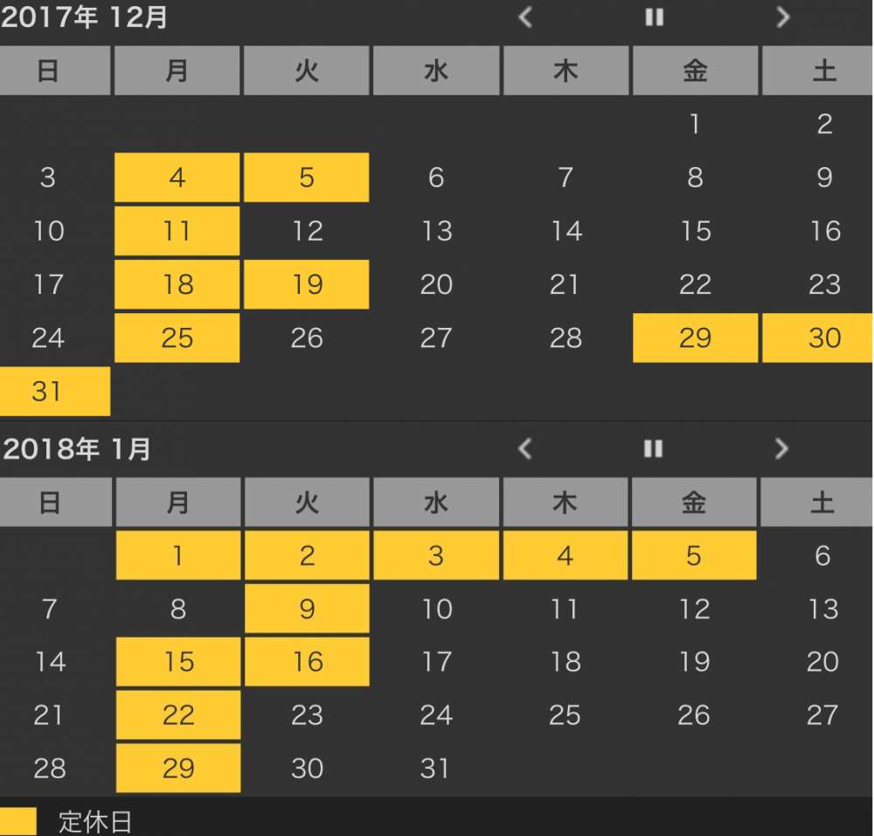Go to previous month in December 2017 calendar
The height and width of the screenshot is (836, 874).
click(525, 17)
